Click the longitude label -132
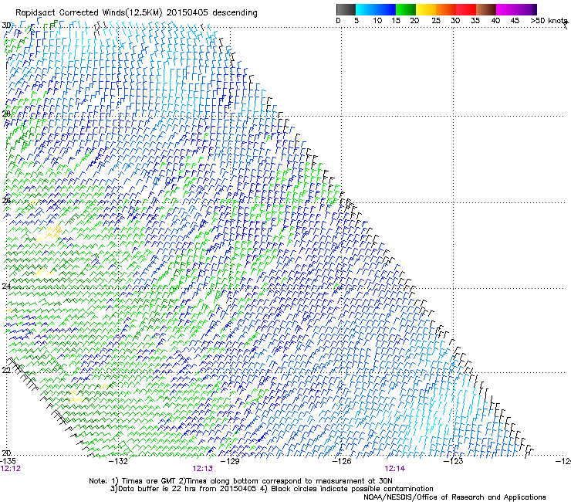Image resolution: width=571 pixels, height=502 pixels. 119,461
